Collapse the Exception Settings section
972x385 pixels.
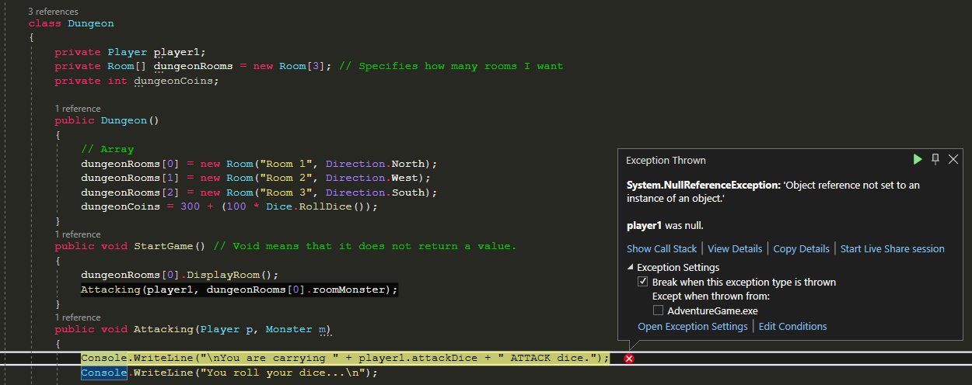630,268
